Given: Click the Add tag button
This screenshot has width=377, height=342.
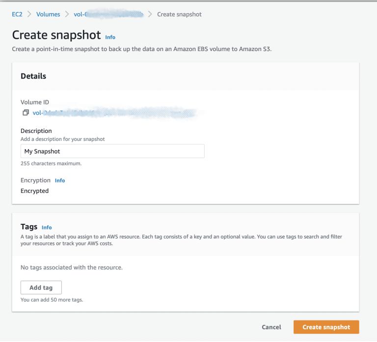Looking at the screenshot, I should click(41, 288).
